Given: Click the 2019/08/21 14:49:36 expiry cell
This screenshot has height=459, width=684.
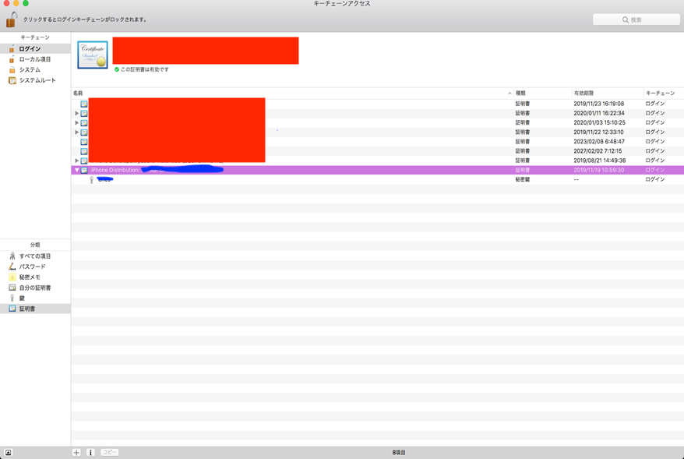Looking at the screenshot, I should coord(599,160).
